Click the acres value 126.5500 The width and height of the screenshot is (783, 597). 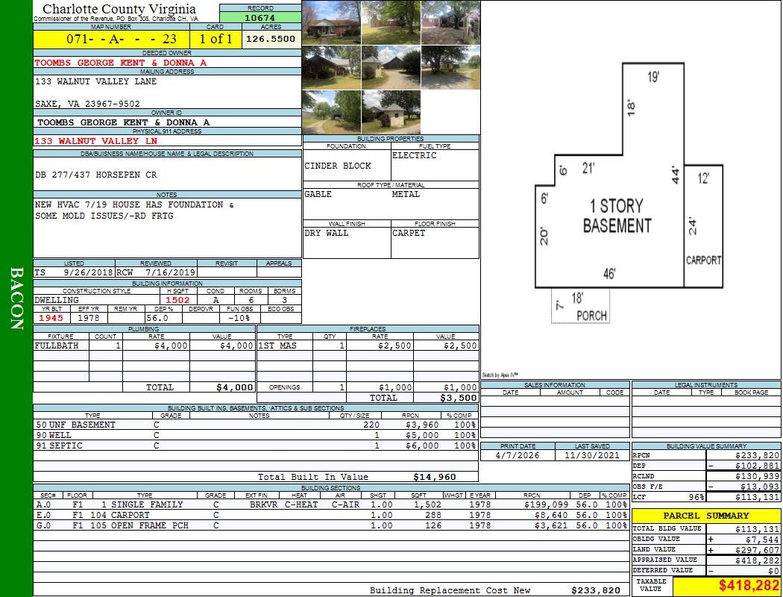(x=271, y=39)
